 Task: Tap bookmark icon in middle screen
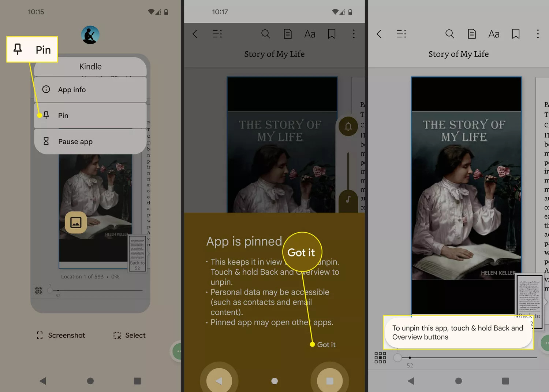pyautogui.click(x=332, y=34)
